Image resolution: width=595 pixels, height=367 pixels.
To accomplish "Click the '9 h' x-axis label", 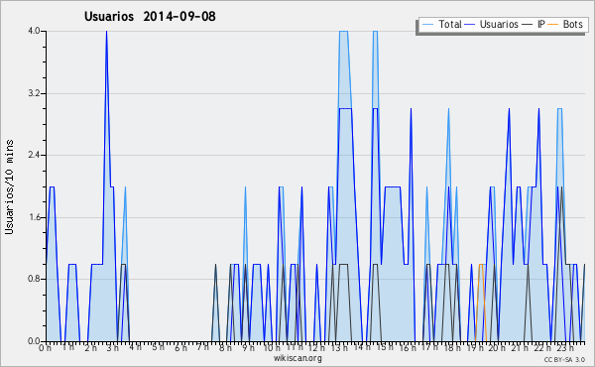I will [x=248, y=348].
